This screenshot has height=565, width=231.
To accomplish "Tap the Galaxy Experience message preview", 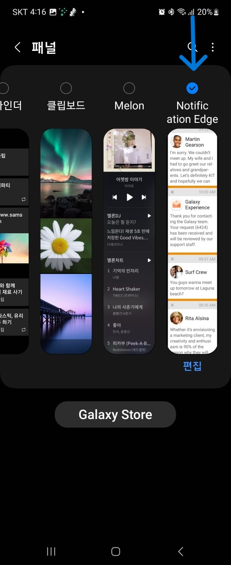I will tap(192, 221).
